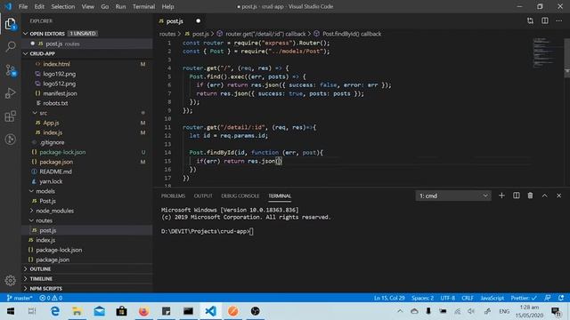Split the editor to the right
Image resolution: width=570 pixels, height=320 pixels.
pos(544,21)
